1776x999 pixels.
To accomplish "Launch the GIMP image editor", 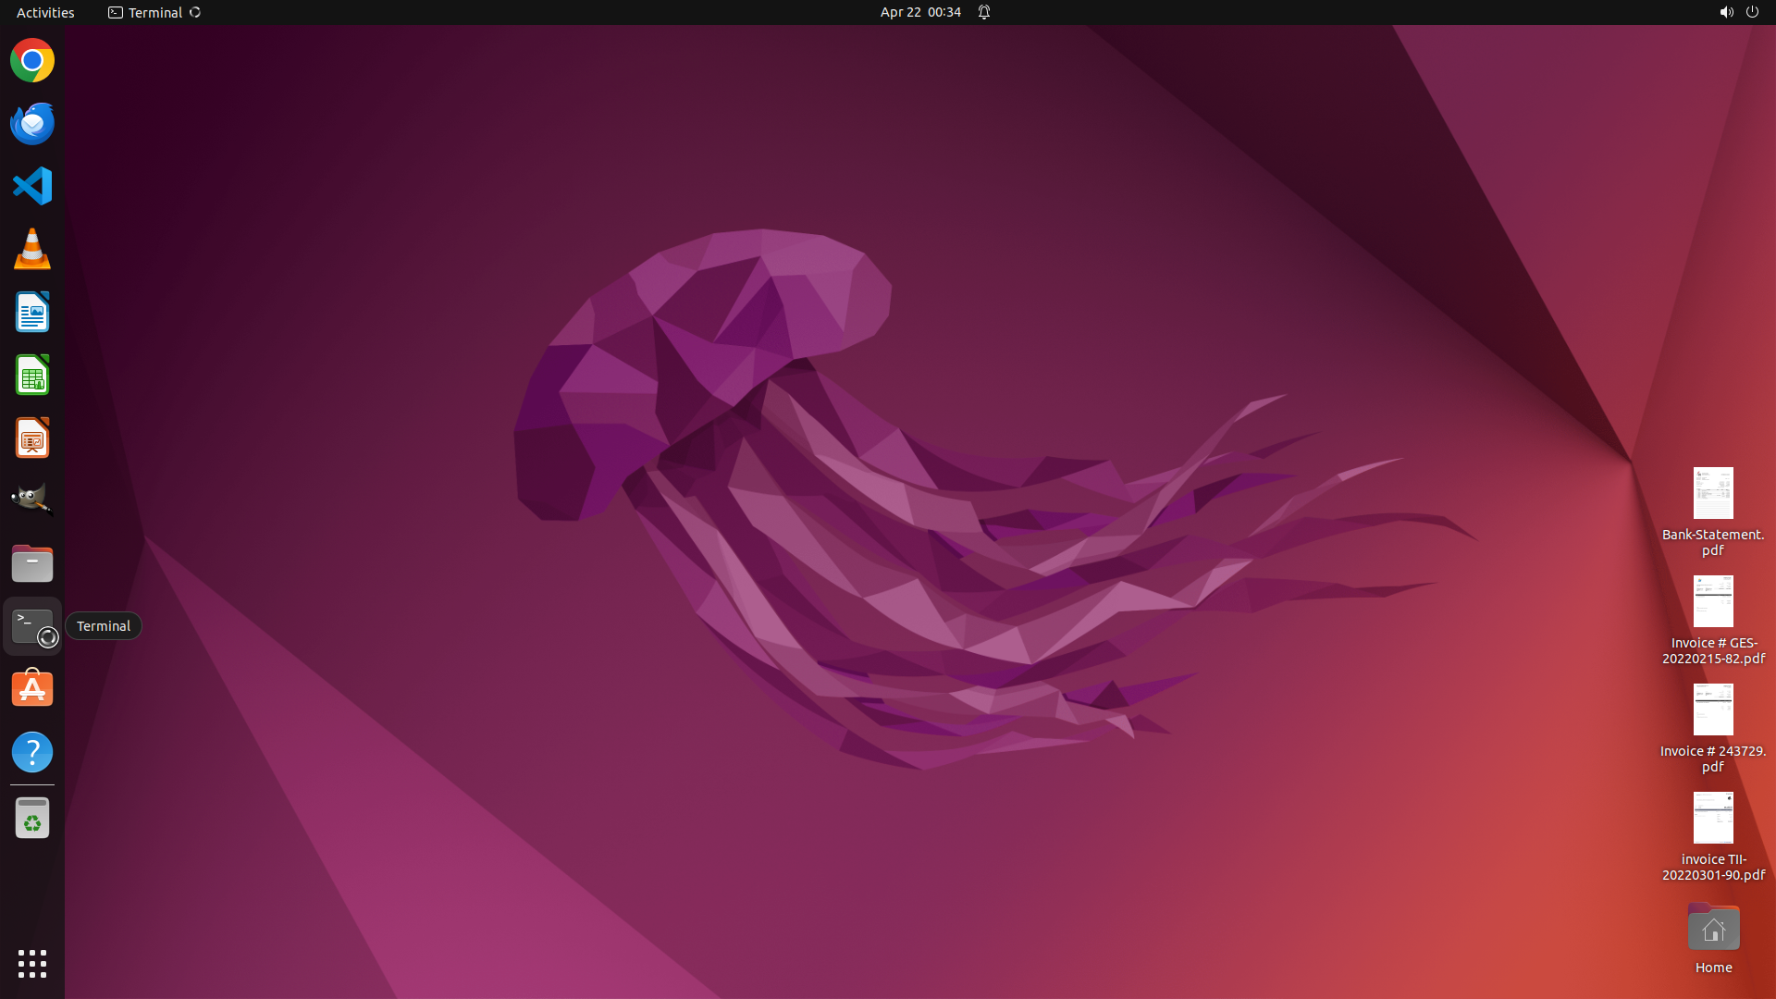I will pyautogui.click(x=32, y=499).
